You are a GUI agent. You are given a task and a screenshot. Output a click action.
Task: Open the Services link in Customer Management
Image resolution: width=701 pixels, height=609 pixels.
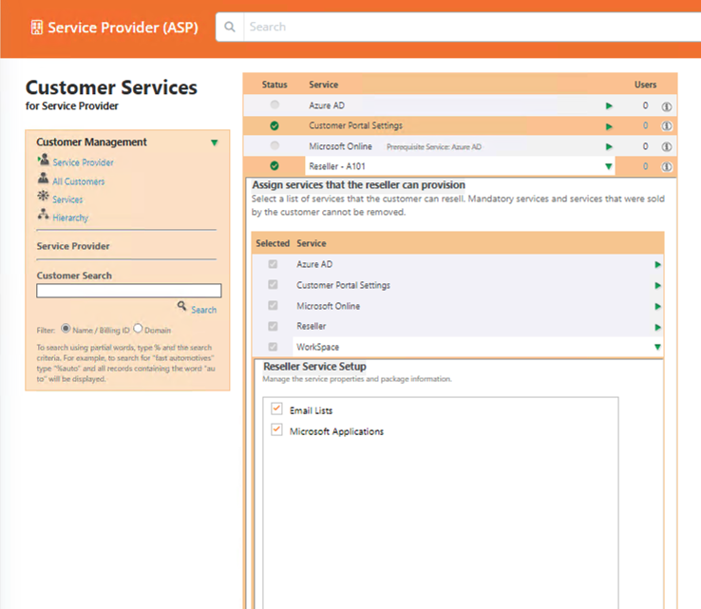pyautogui.click(x=67, y=200)
